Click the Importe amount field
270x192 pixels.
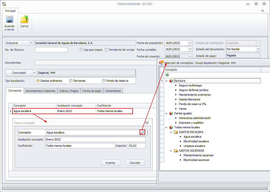click(136, 146)
